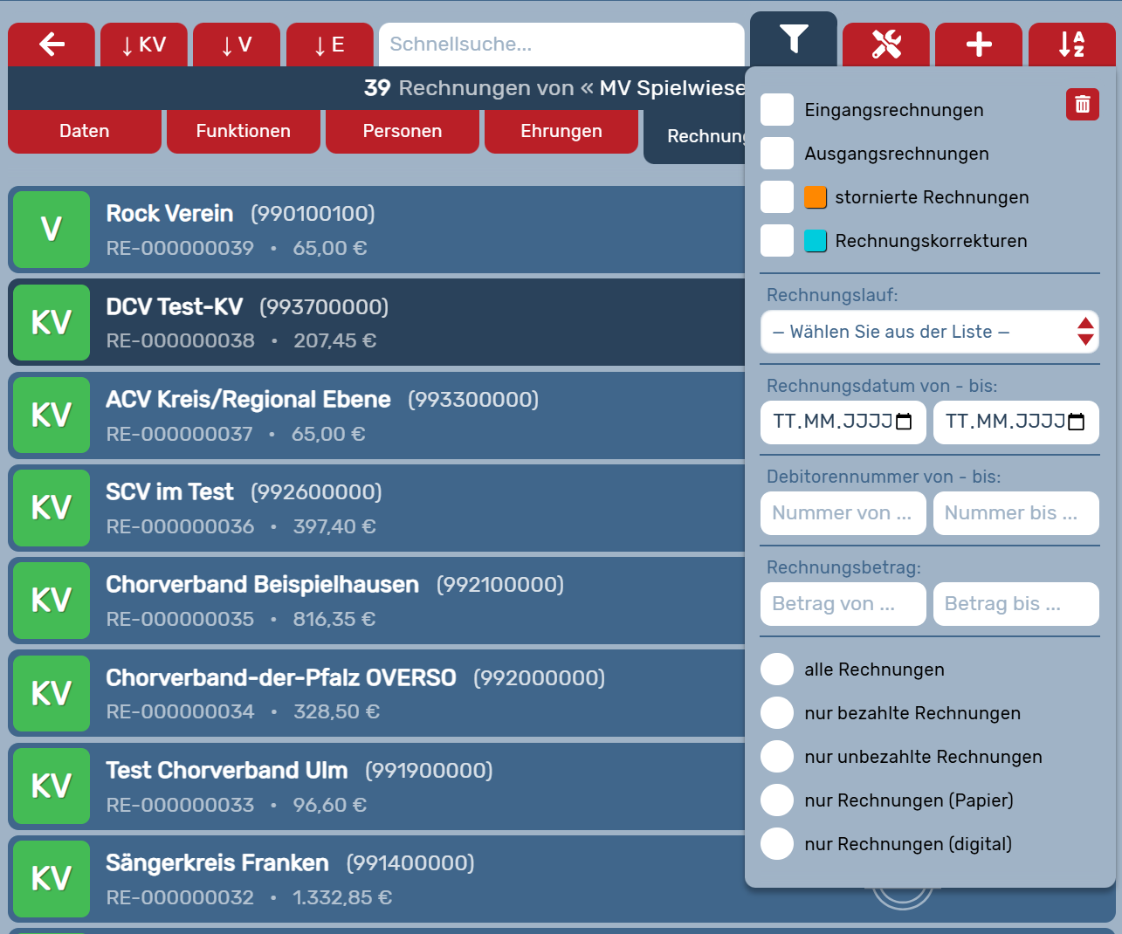Image resolution: width=1122 pixels, height=934 pixels.
Task: Click the ↓ KV sort button
Action: click(144, 45)
